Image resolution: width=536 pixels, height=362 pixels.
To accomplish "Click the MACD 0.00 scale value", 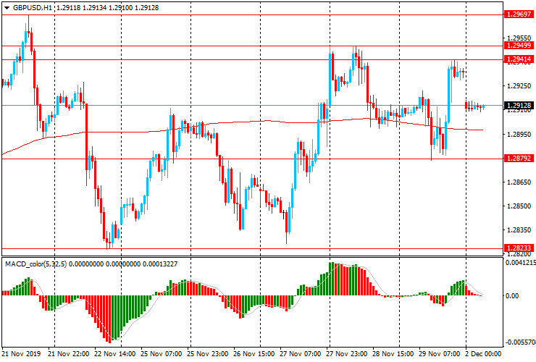I will 511,295.
